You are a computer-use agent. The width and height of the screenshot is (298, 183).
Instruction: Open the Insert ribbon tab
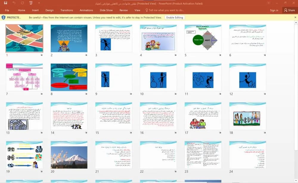pos(35,10)
